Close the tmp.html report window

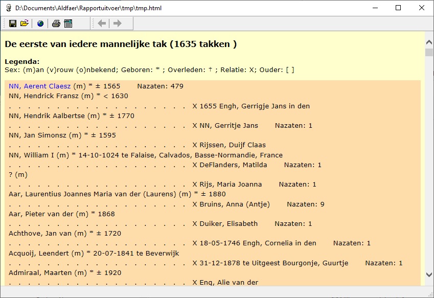tap(422, 8)
